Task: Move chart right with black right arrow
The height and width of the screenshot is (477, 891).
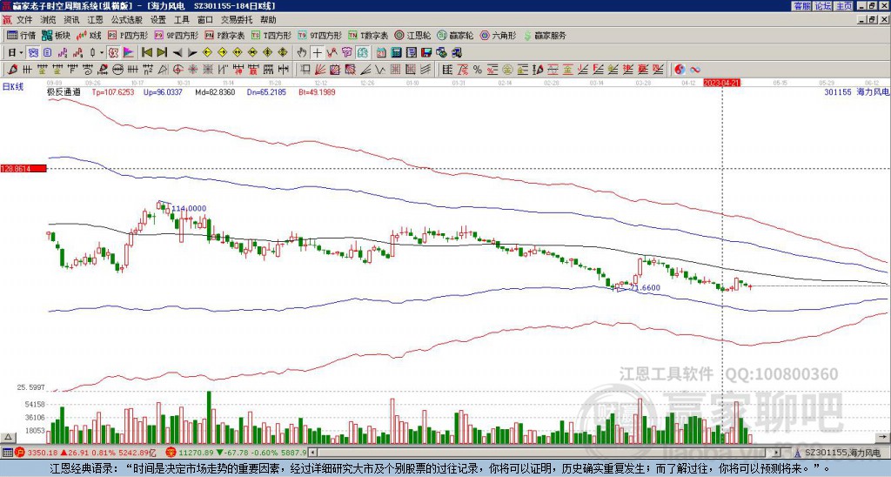Action: click(192, 52)
